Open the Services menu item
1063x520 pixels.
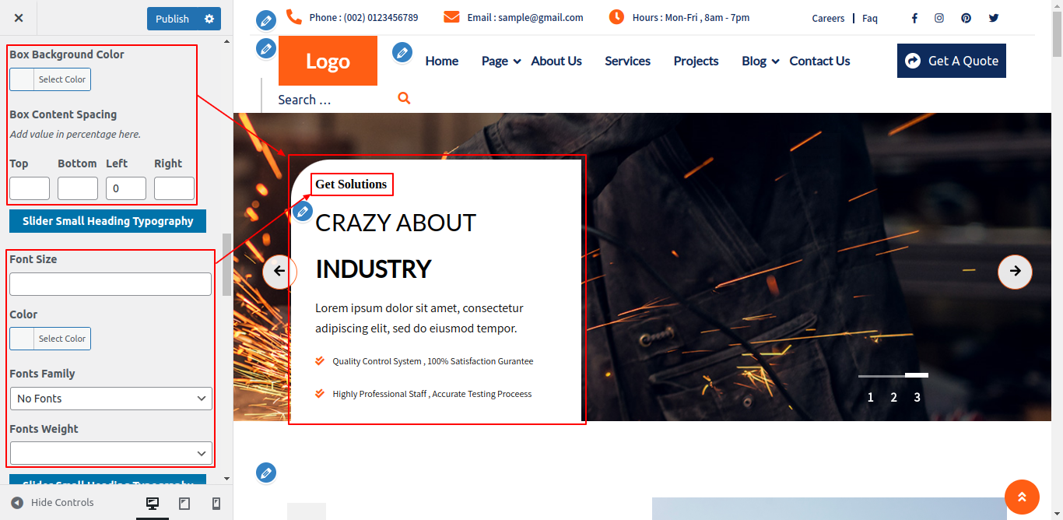pyautogui.click(x=627, y=61)
